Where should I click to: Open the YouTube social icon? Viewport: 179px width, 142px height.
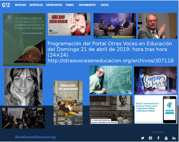pos(166,138)
